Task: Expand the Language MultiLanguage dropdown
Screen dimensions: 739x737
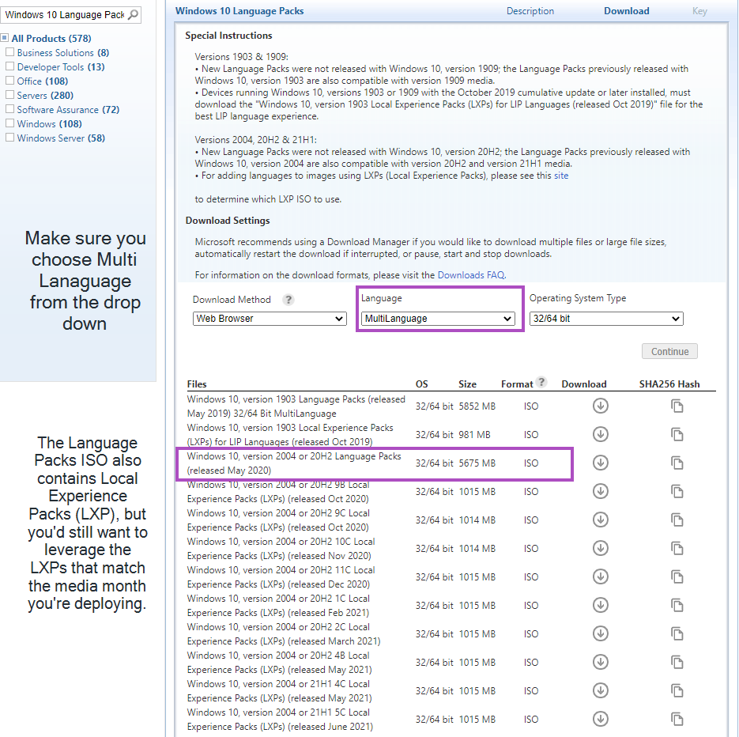Action: (438, 319)
